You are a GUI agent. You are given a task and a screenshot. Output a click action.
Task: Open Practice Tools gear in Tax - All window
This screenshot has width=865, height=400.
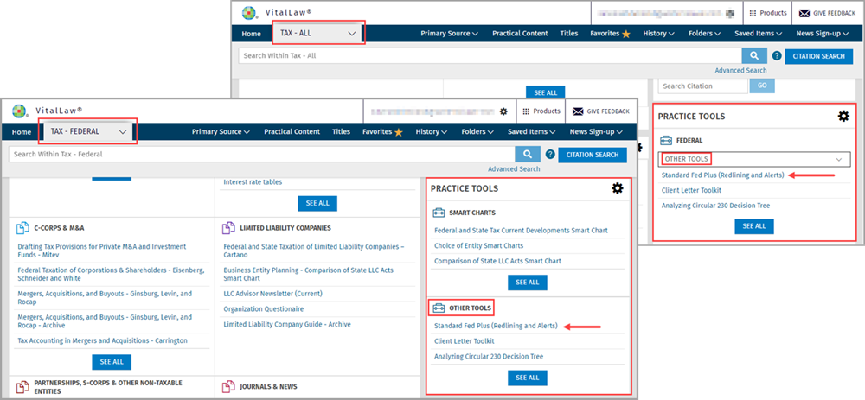click(x=843, y=117)
